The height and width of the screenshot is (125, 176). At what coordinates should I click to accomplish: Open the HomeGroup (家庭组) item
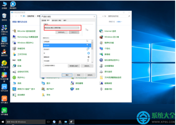(105, 54)
